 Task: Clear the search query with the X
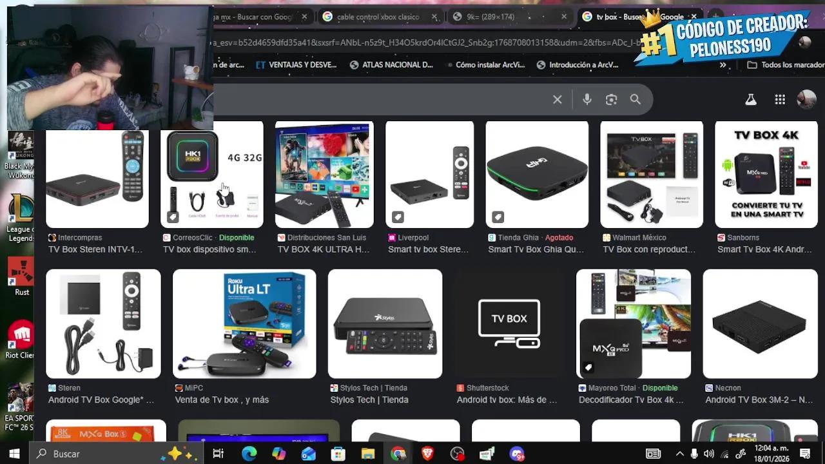557,99
